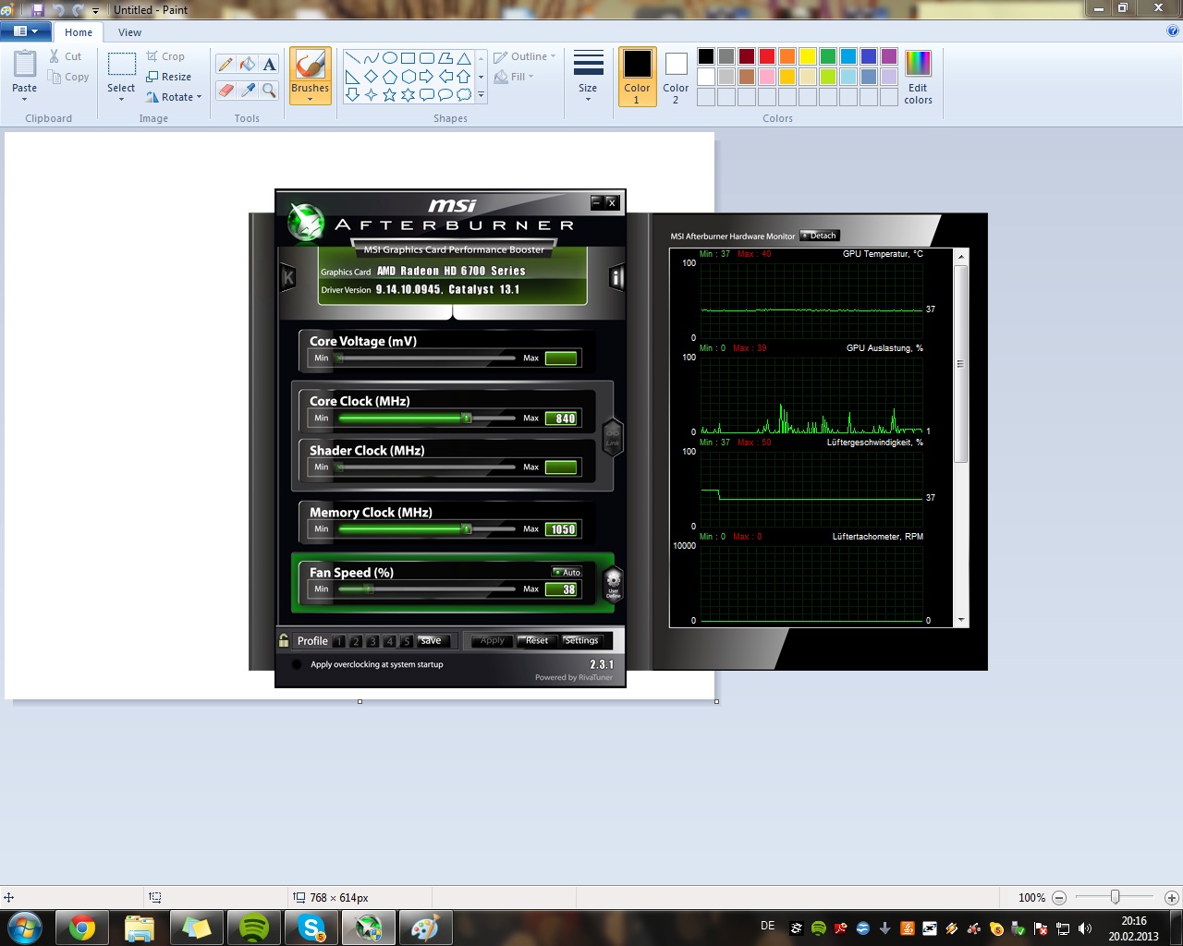Open the blue Paint file menu button

coord(25,31)
